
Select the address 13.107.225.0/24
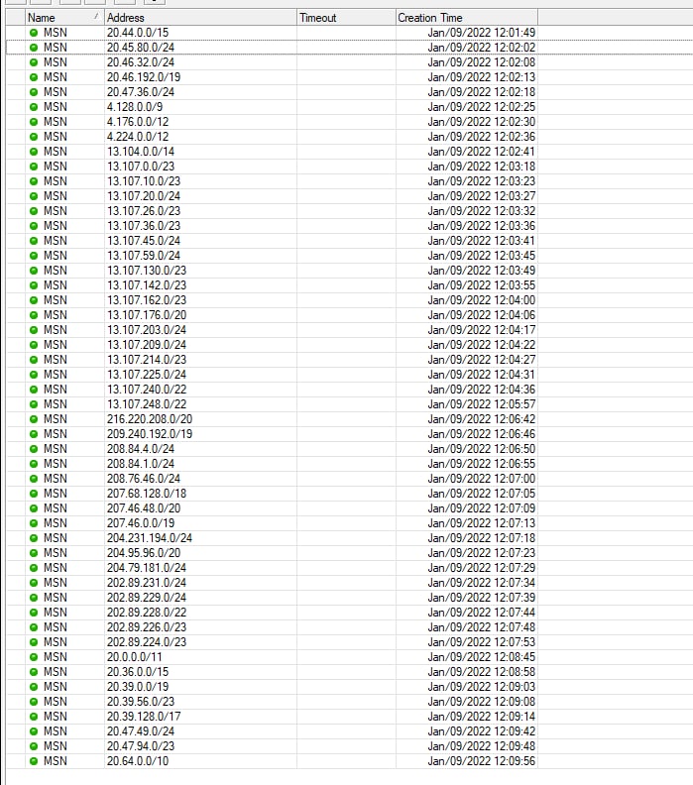[x=147, y=375]
